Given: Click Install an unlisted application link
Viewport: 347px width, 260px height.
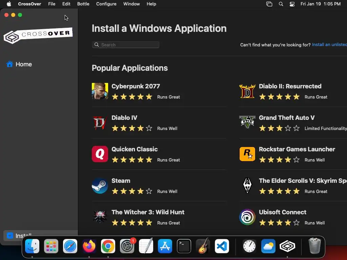Looking at the screenshot, I should point(329,44).
